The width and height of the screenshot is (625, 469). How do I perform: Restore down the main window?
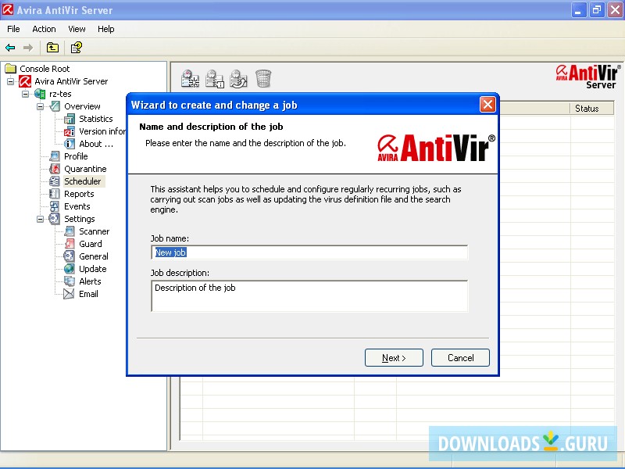coord(597,10)
